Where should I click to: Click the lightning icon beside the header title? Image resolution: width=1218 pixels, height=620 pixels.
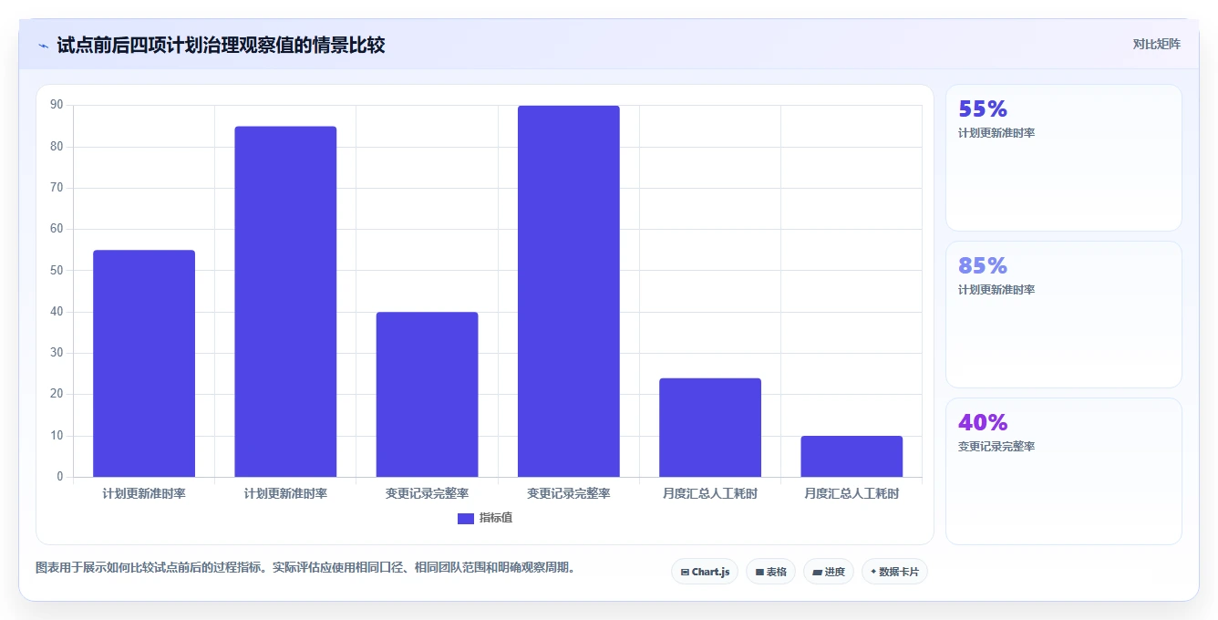(x=43, y=46)
